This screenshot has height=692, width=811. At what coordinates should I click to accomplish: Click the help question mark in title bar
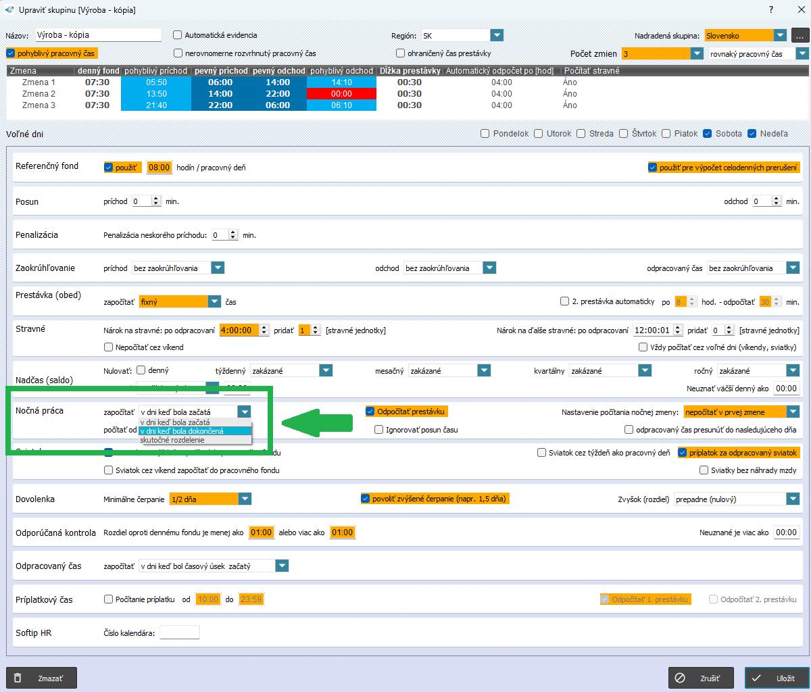[772, 9]
